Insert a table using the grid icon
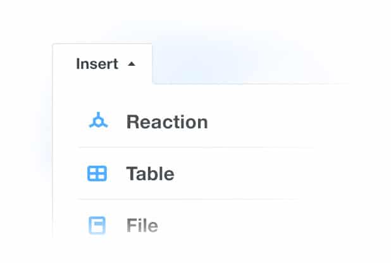 97,173
